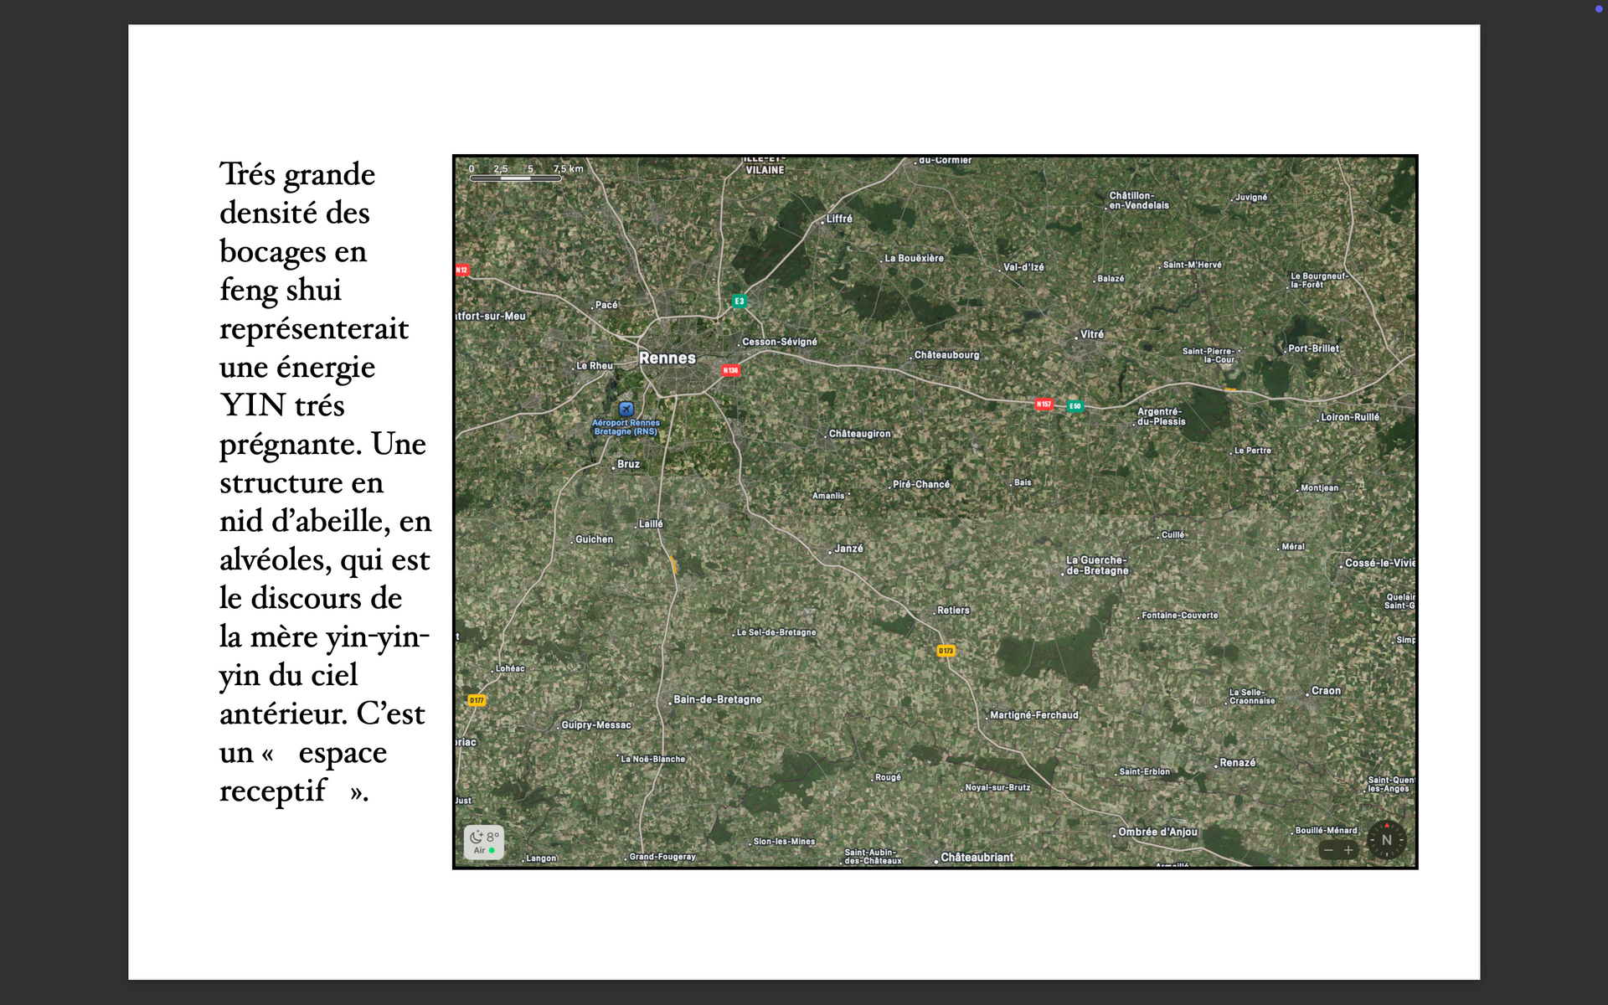
Task: Click the Sion-les-Mines label
Action: click(x=784, y=842)
